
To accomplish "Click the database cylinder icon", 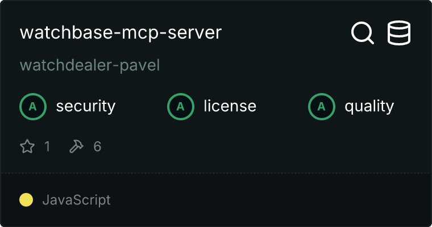I will [399, 33].
